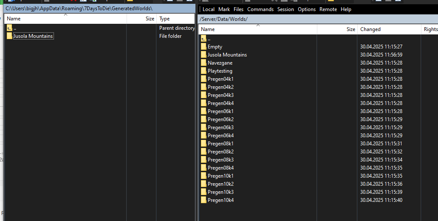Select the Empty folder icon on server
Image resolution: width=438 pixels, height=221 pixels.
pos(203,47)
